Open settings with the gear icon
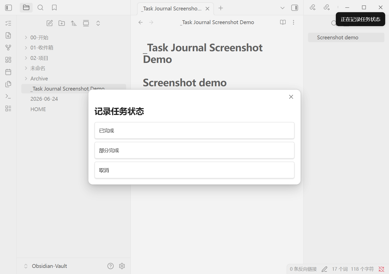The image size is (389, 274). [x=122, y=266]
